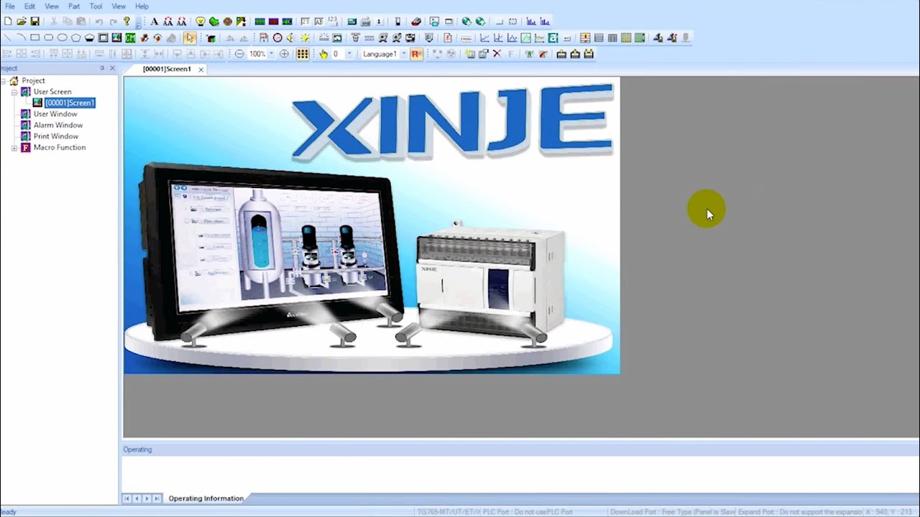Collapse the User Screen tree node
Image resolution: width=920 pixels, height=517 pixels.
coord(14,92)
